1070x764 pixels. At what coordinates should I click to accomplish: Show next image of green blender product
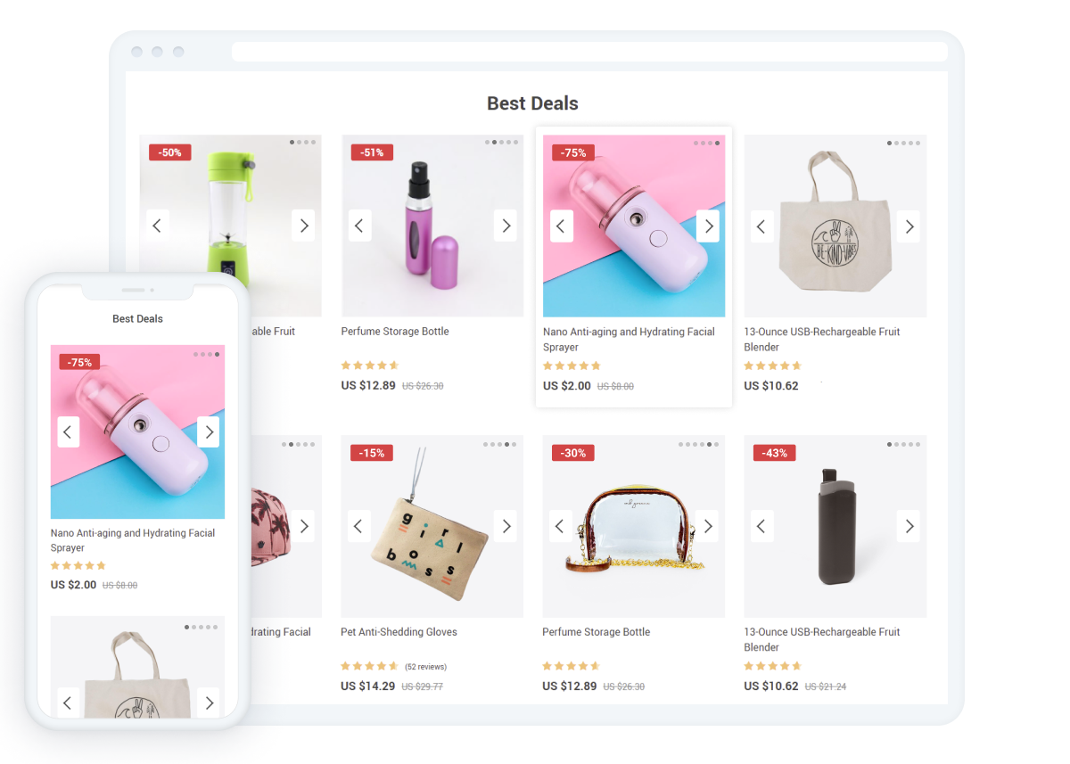(303, 226)
